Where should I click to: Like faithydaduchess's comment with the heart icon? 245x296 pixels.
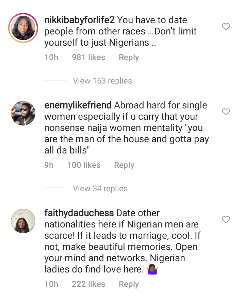tap(226, 220)
